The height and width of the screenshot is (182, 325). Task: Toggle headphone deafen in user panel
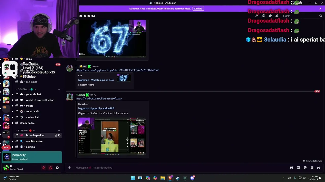(x=51, y=168)
